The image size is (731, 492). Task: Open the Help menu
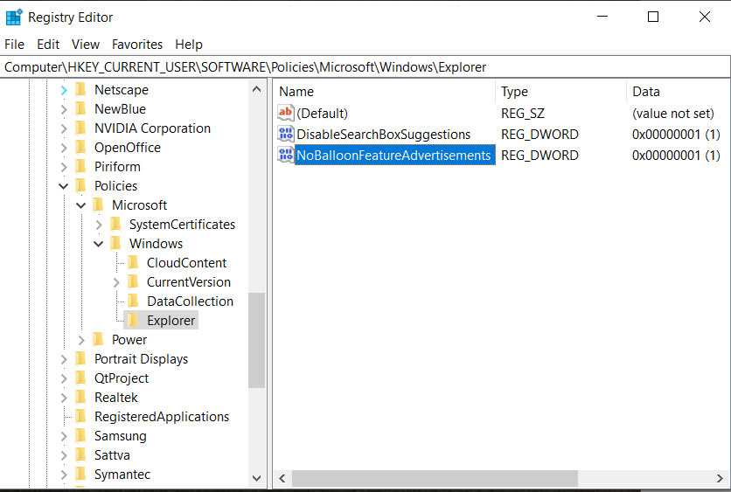point(189,45)
